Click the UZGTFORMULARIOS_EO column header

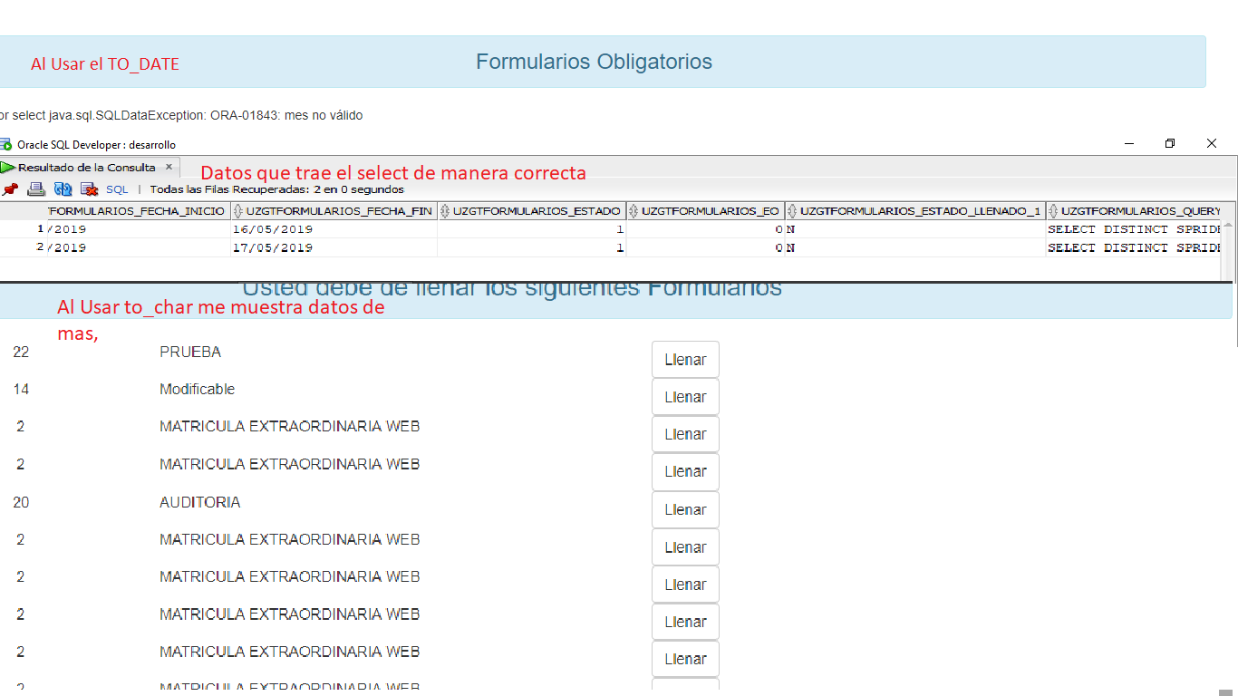(x=706, y=211)
